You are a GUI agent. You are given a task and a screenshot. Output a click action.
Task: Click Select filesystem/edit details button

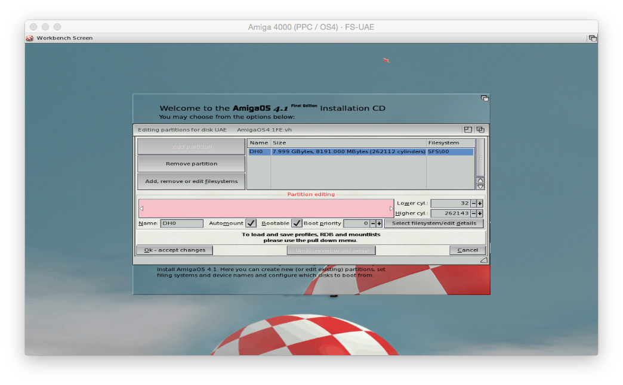point(434,223)
